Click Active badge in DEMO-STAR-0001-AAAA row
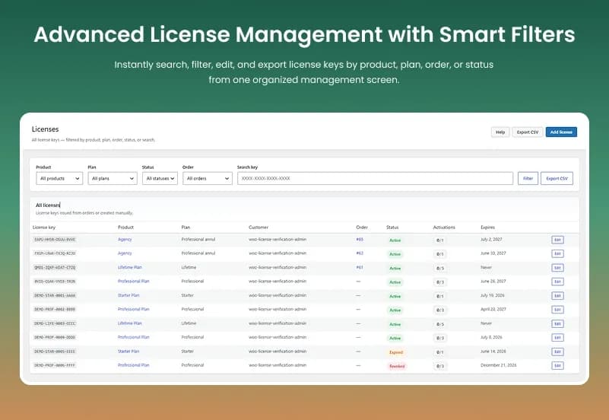This screenshot has height=420, width=609. [x=395, y=297]
